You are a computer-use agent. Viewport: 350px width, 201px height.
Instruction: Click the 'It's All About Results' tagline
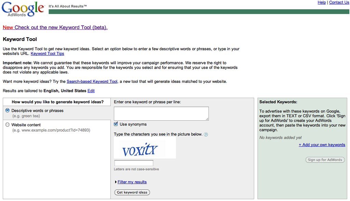(68, 6)
